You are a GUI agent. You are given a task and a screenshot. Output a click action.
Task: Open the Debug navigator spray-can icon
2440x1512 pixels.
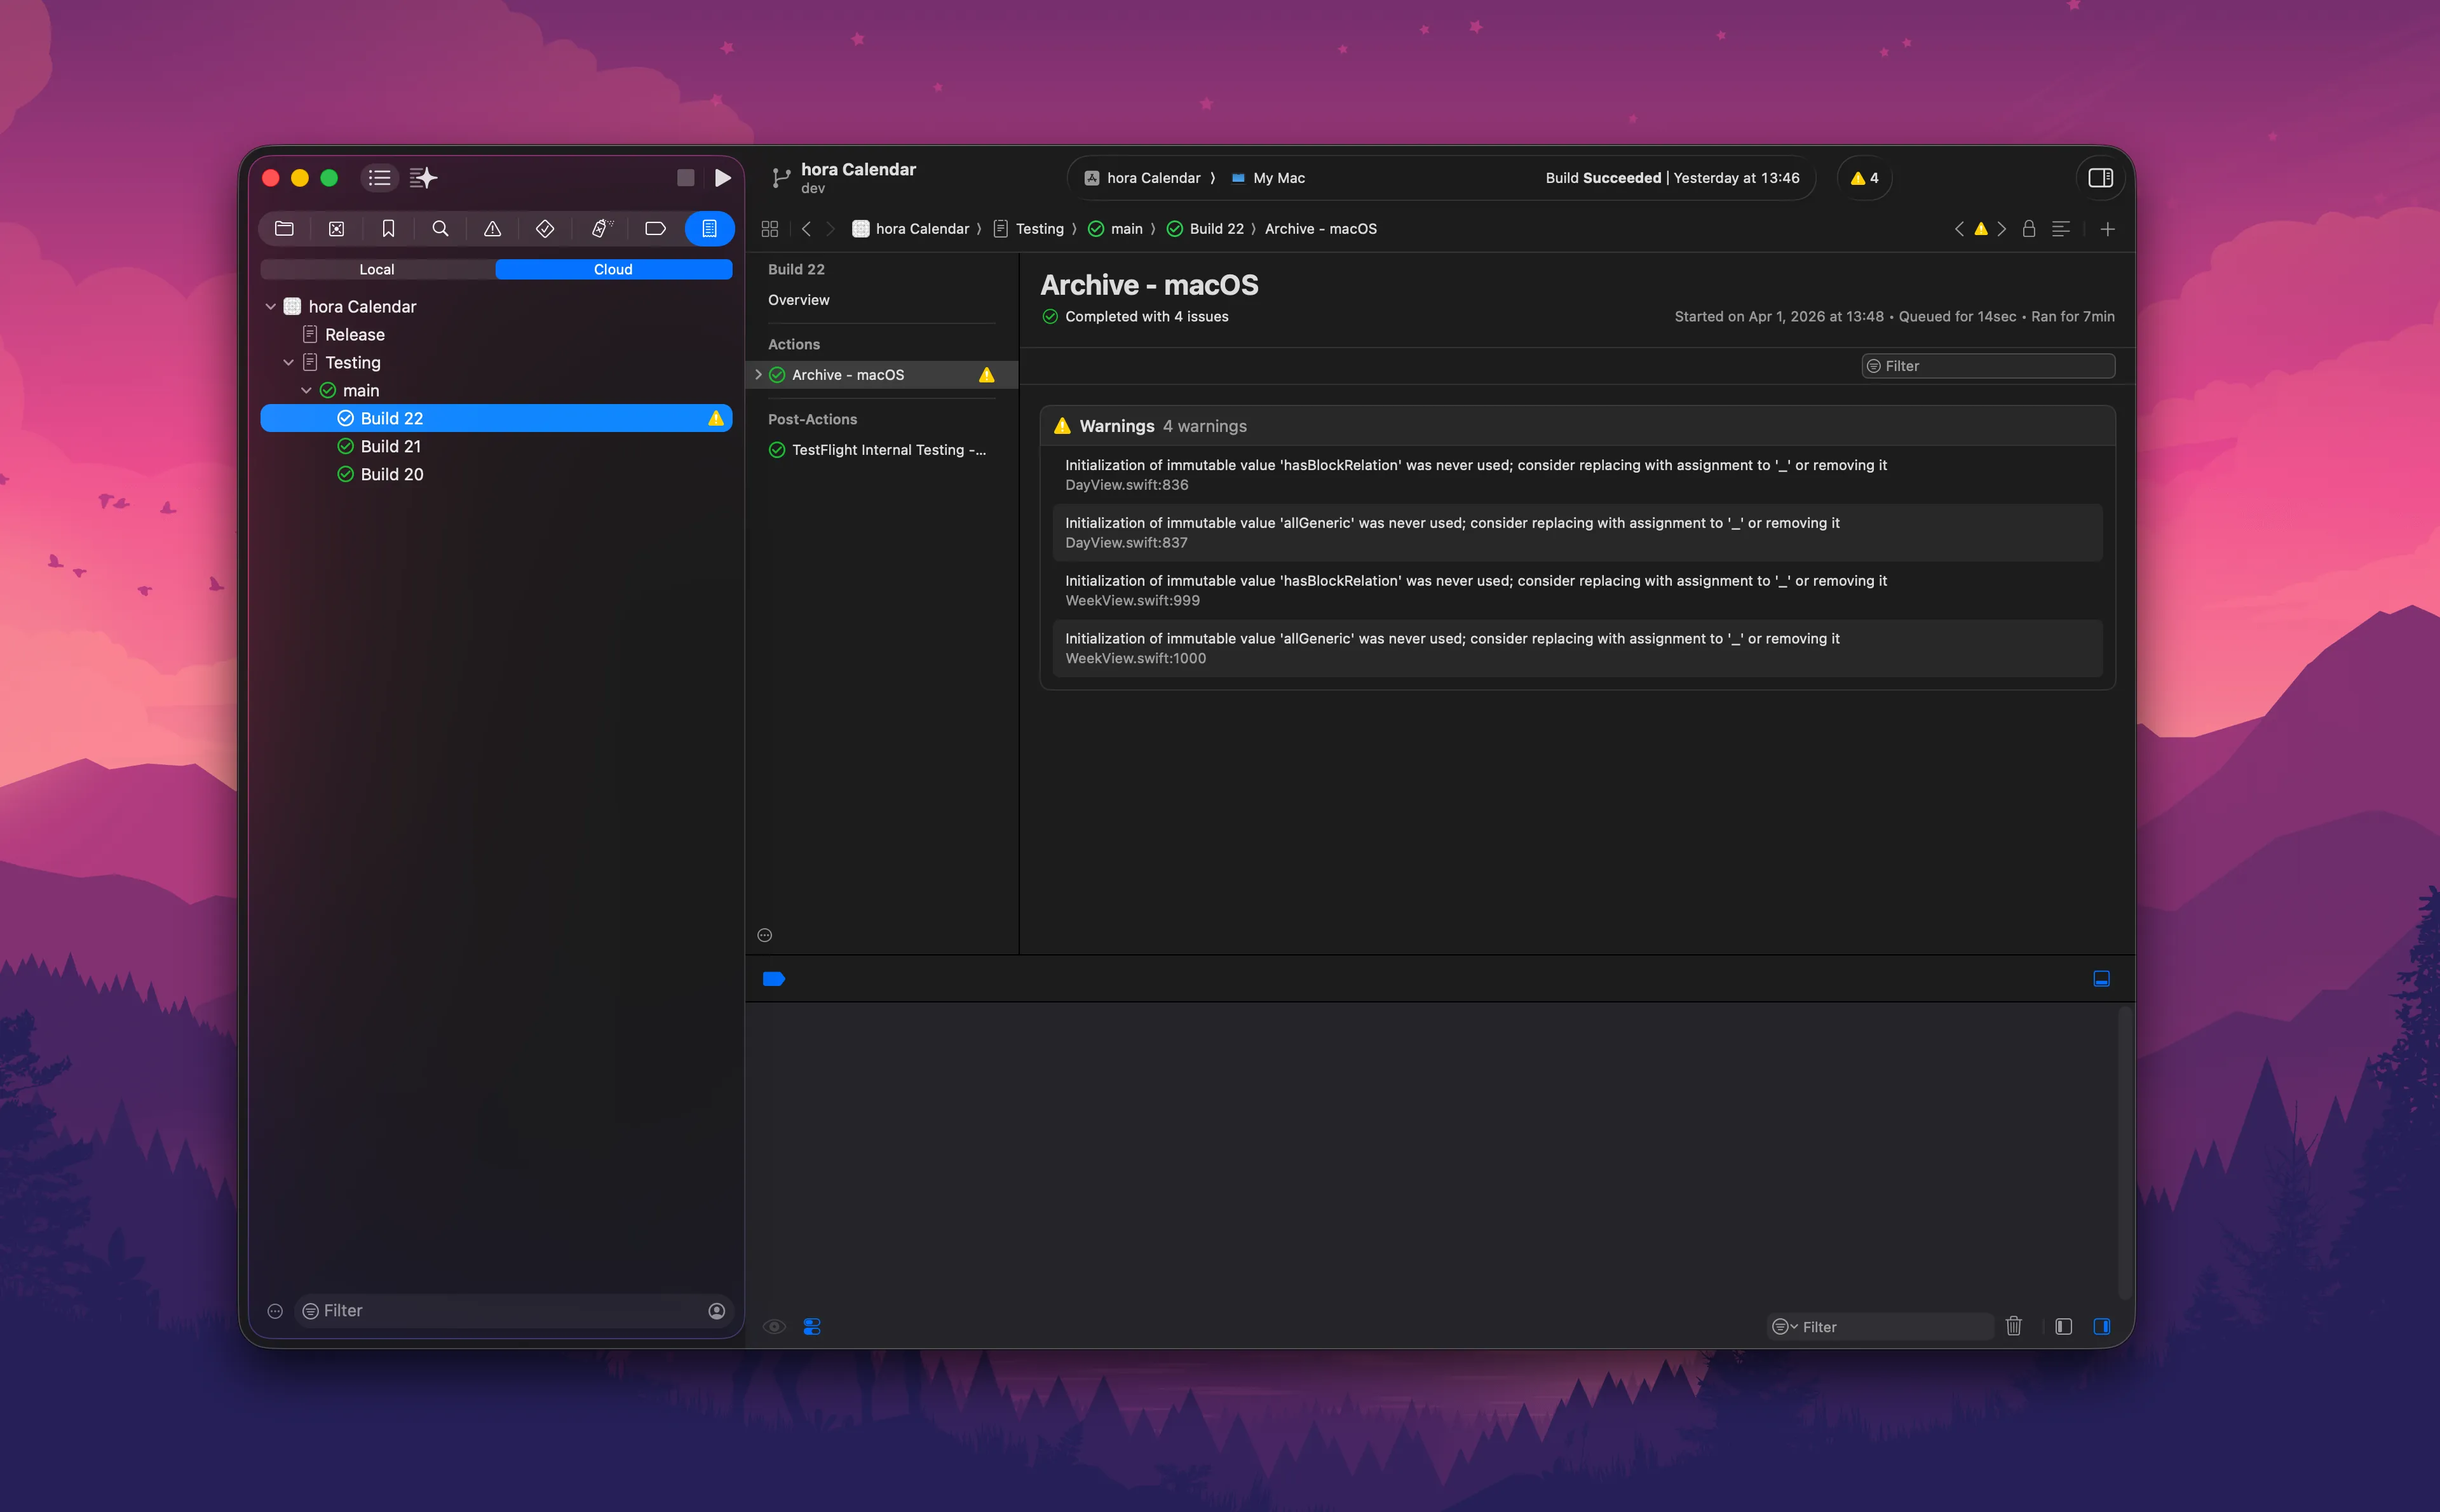point(601,229)
